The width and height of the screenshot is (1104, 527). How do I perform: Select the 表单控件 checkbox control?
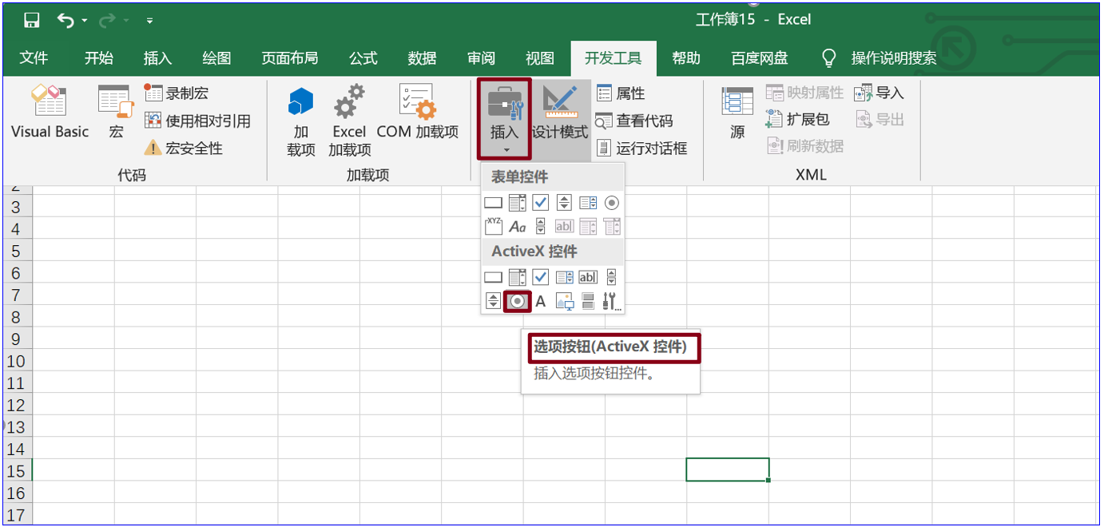tap(541, 202)
